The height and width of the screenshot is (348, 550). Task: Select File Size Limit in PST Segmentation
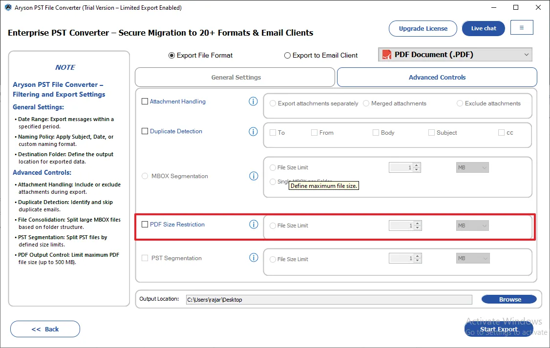coord(273,259)
